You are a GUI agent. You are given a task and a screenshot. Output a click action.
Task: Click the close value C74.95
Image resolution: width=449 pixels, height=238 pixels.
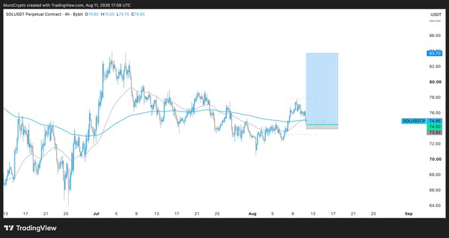(138, 14)
